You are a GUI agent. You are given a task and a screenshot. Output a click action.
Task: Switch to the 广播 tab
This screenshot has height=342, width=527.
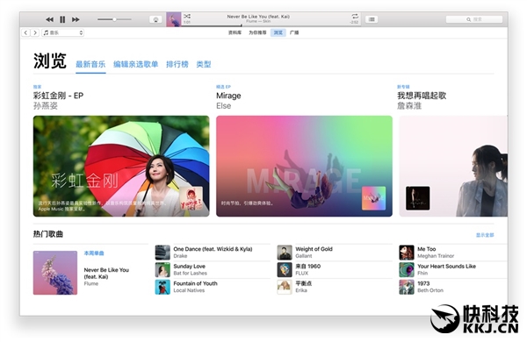coord(294,32)
